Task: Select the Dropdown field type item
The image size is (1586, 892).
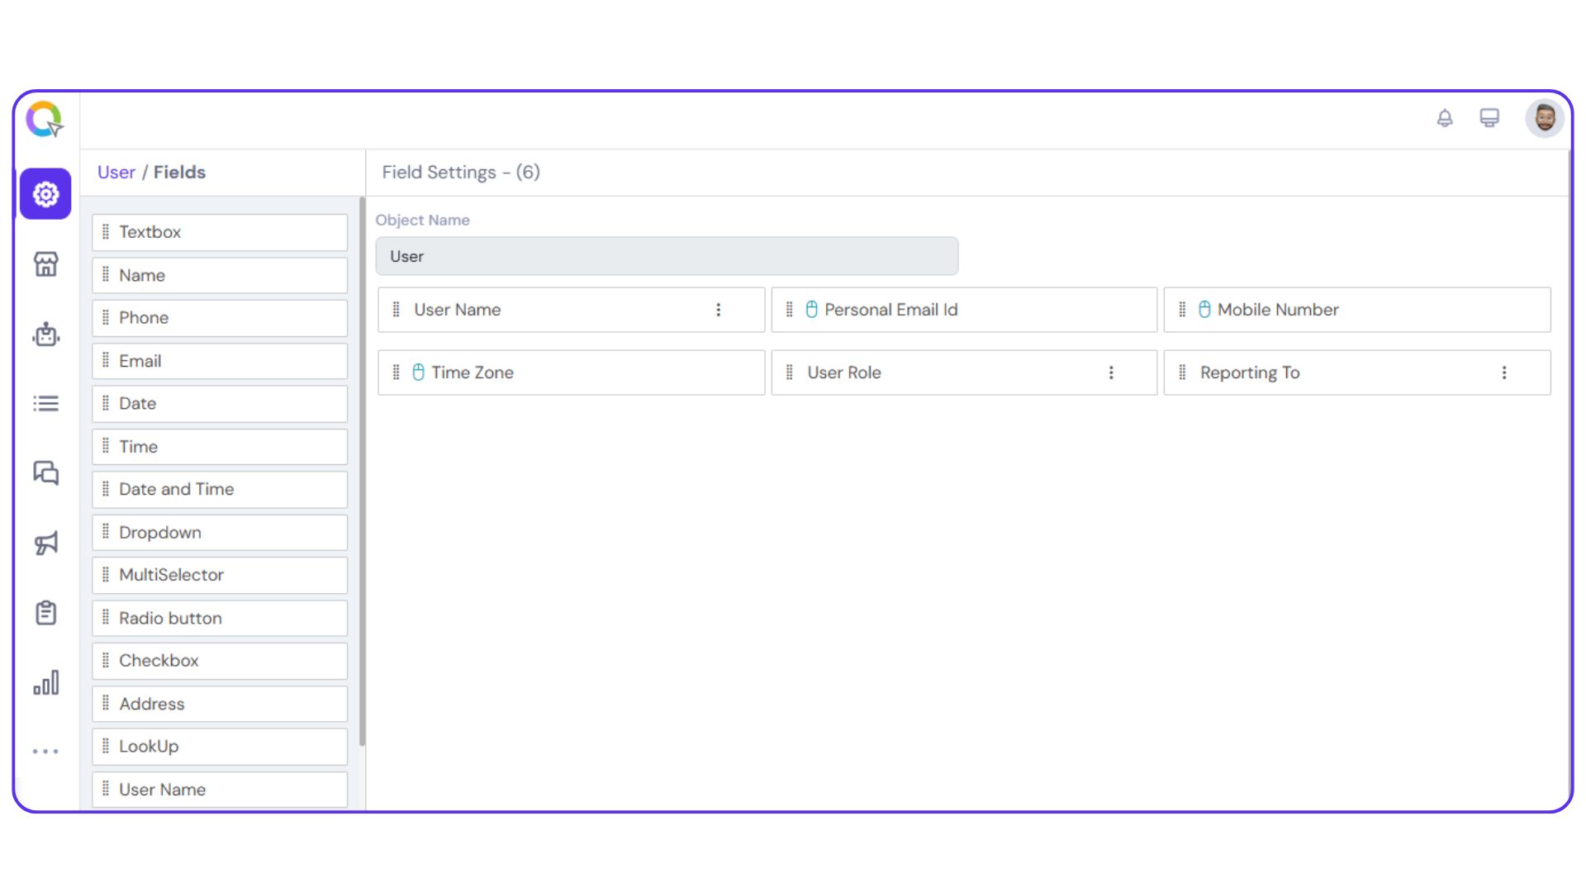Action: tap(220, 533)
